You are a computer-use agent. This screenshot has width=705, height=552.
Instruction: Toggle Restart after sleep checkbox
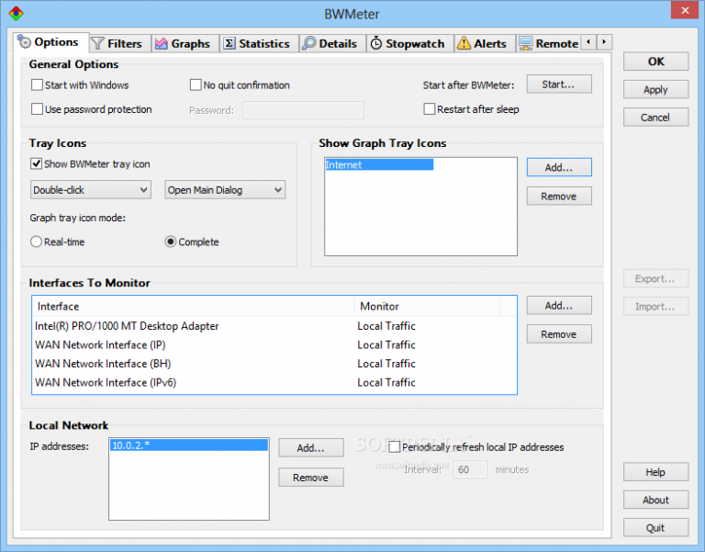point(430,109)
